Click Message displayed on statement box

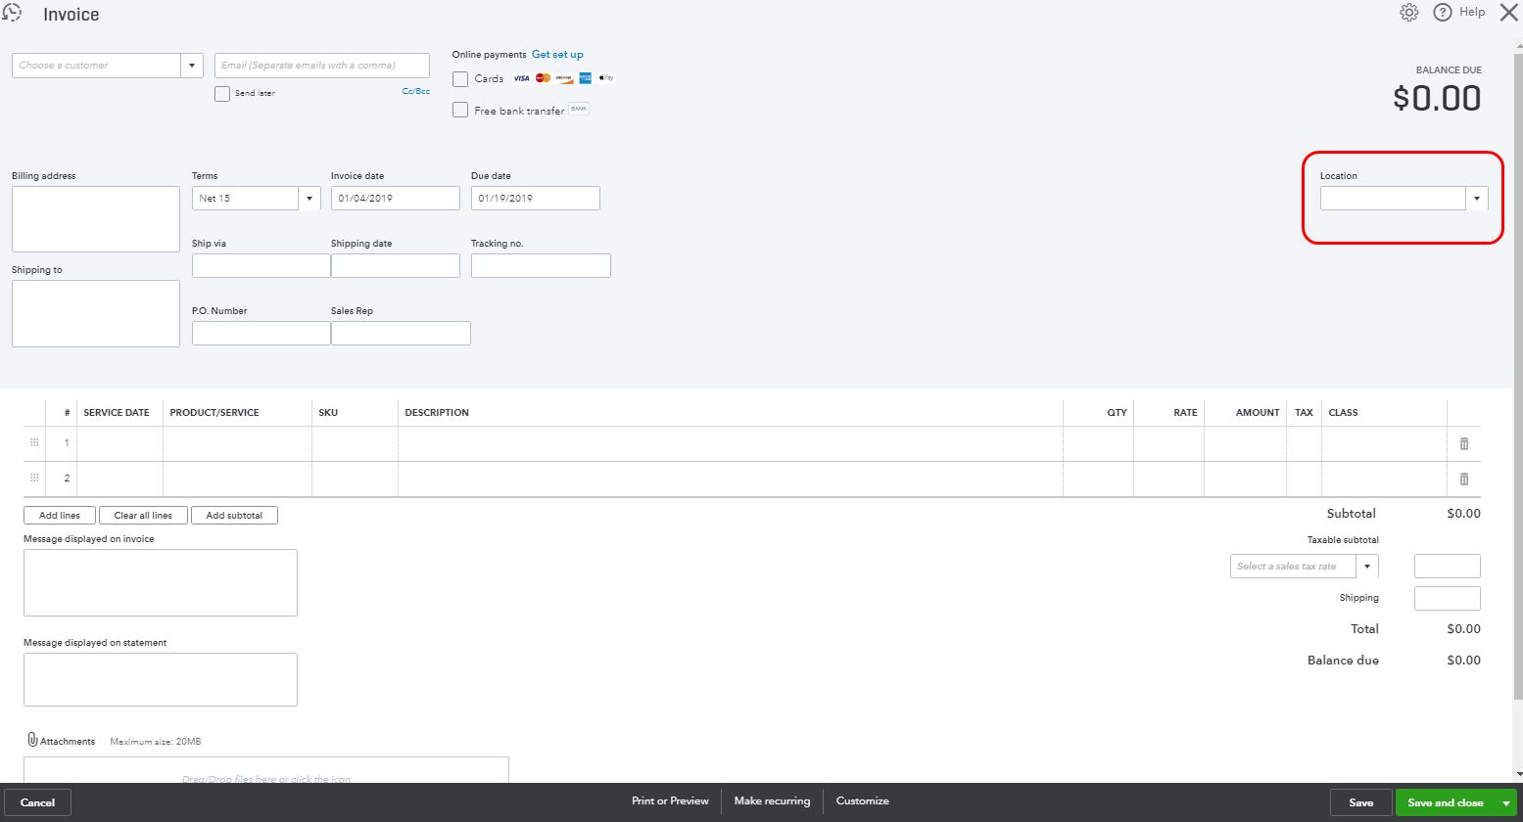point(161,679)
